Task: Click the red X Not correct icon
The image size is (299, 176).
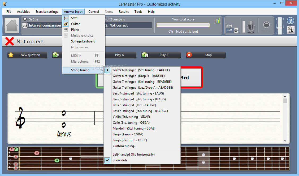Action: point(10,41)
